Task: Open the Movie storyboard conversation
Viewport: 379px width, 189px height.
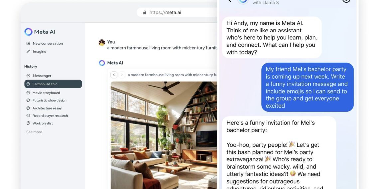Action: tap(46, 93)
